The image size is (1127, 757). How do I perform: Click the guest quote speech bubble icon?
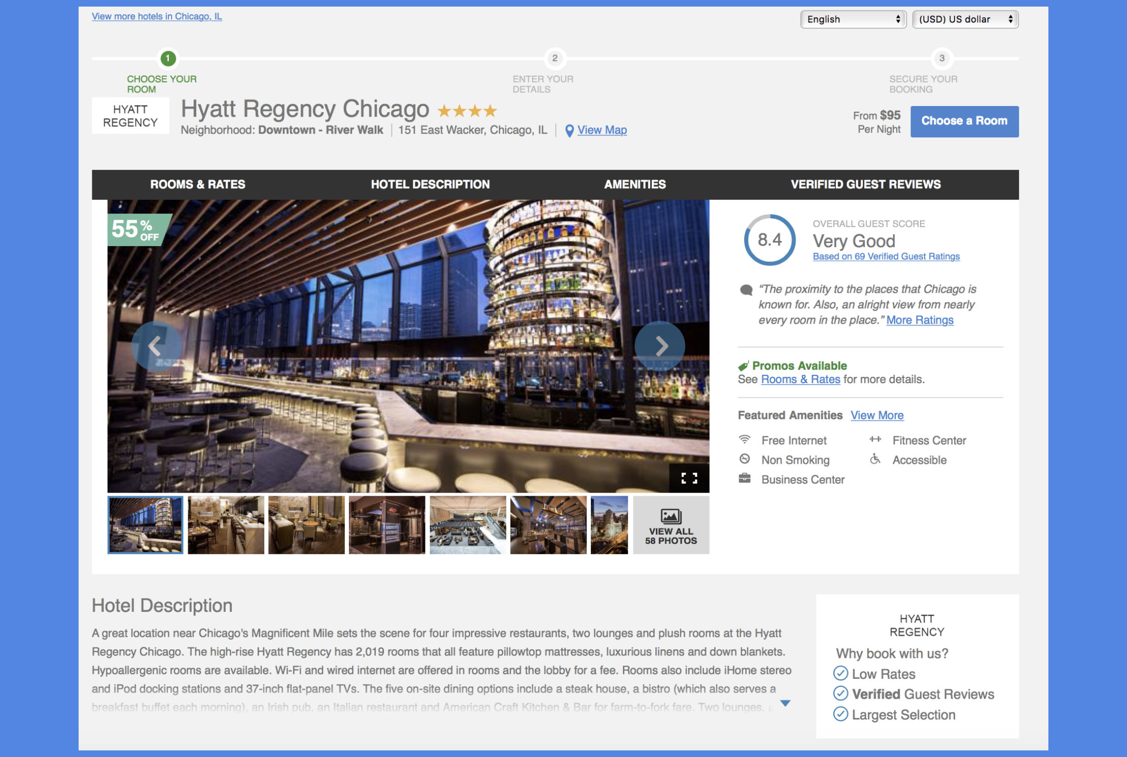(x=746, y=290)
